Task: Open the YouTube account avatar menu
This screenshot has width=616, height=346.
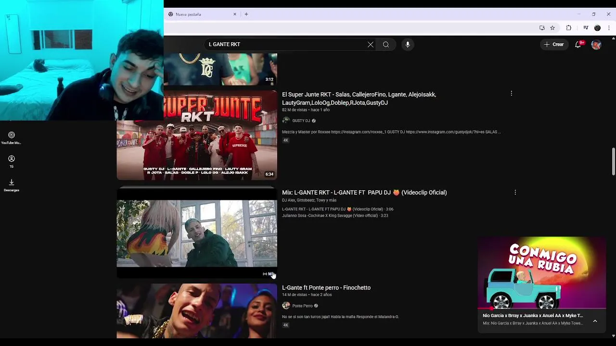Action: [596, 44]
